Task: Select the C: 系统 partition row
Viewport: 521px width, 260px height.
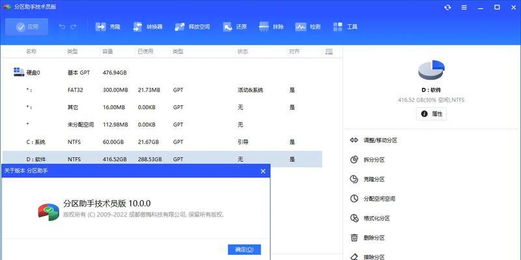Action: [162, 142]
